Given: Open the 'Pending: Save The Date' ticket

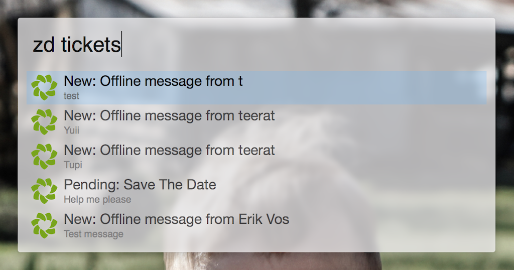Looking at the screenshot, I should (140, 185).
